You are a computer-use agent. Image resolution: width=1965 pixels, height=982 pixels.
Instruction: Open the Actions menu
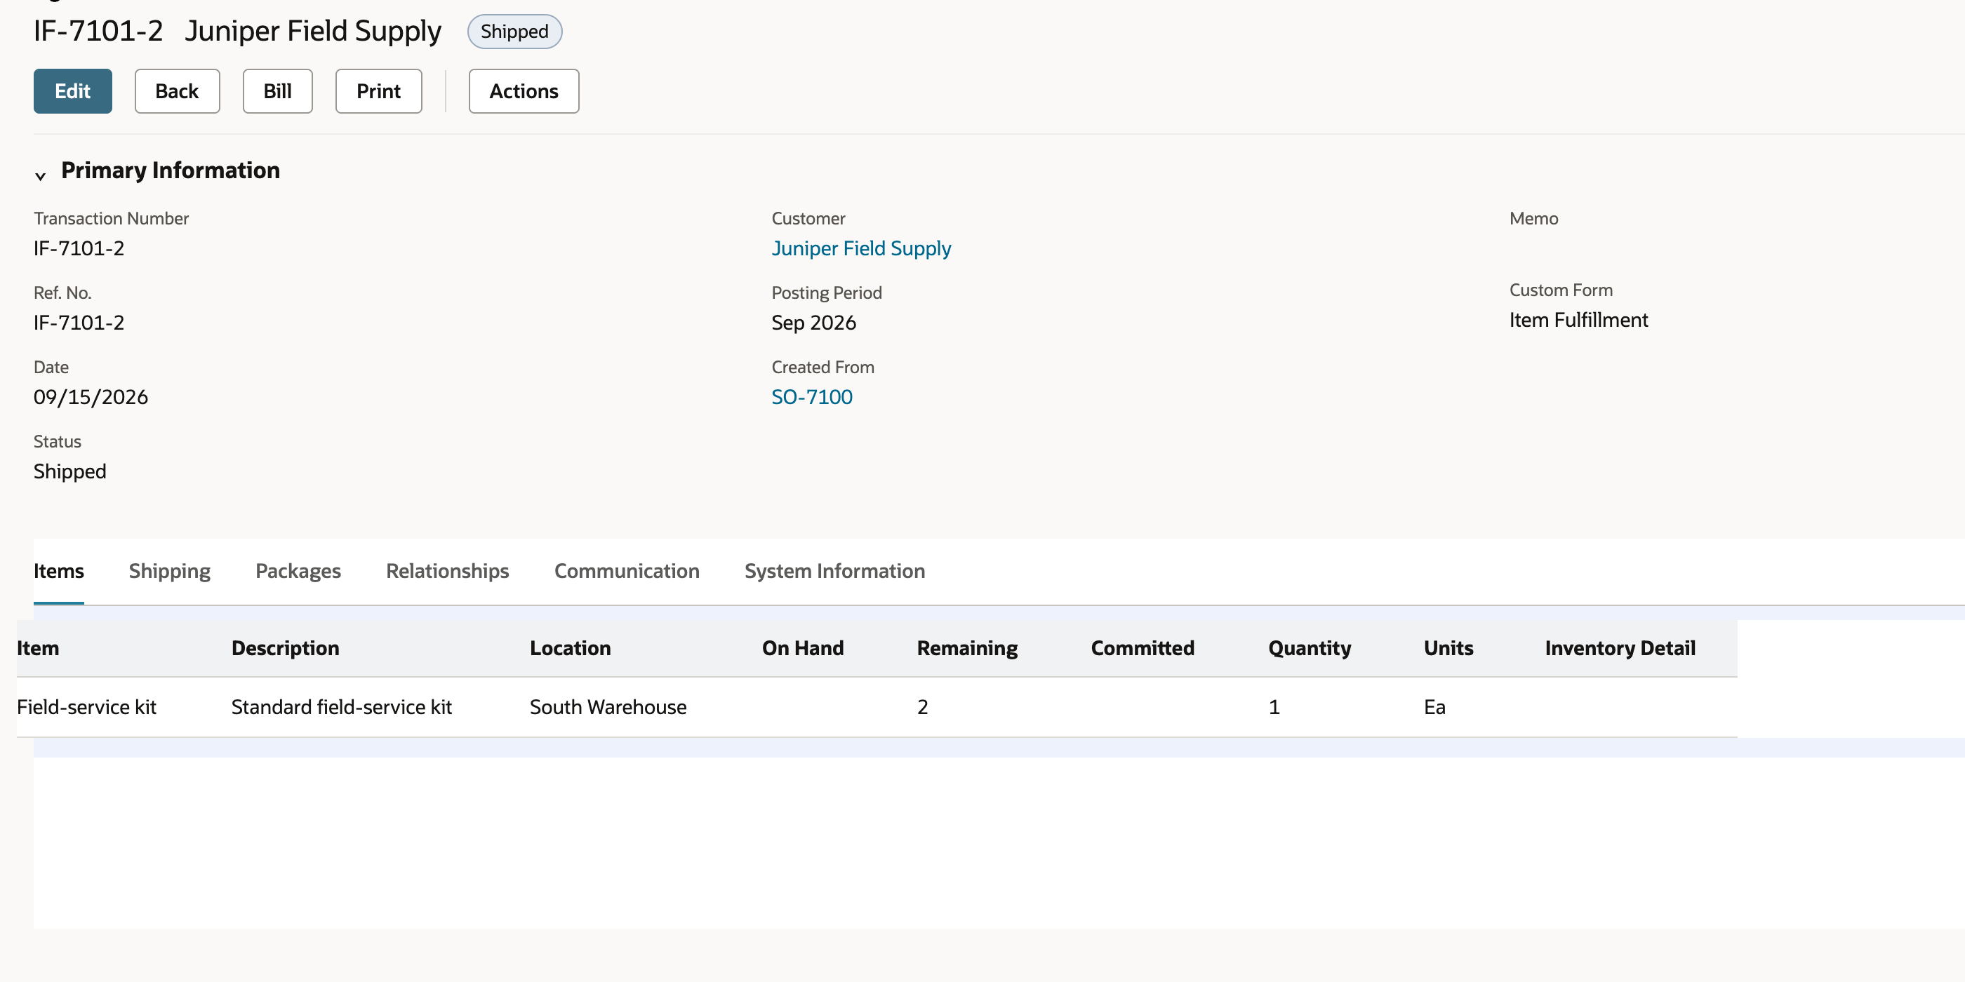coord(524,90)
